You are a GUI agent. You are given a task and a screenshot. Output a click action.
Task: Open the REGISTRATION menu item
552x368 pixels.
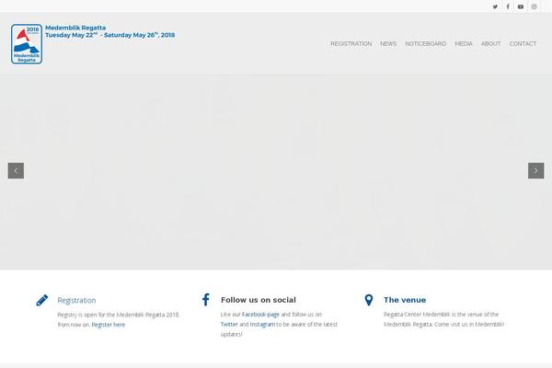[x=351, y=43]
